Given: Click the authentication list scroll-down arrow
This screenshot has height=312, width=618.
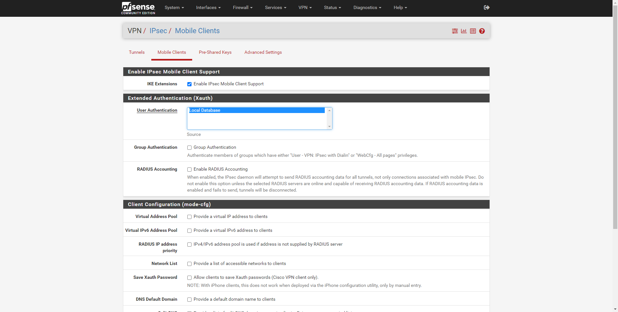Looking at the screenshot, I should click(x=329, y=127).
